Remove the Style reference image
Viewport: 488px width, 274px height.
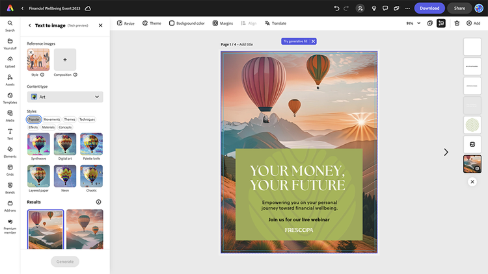pyautogui.click(x=31, y=53)
